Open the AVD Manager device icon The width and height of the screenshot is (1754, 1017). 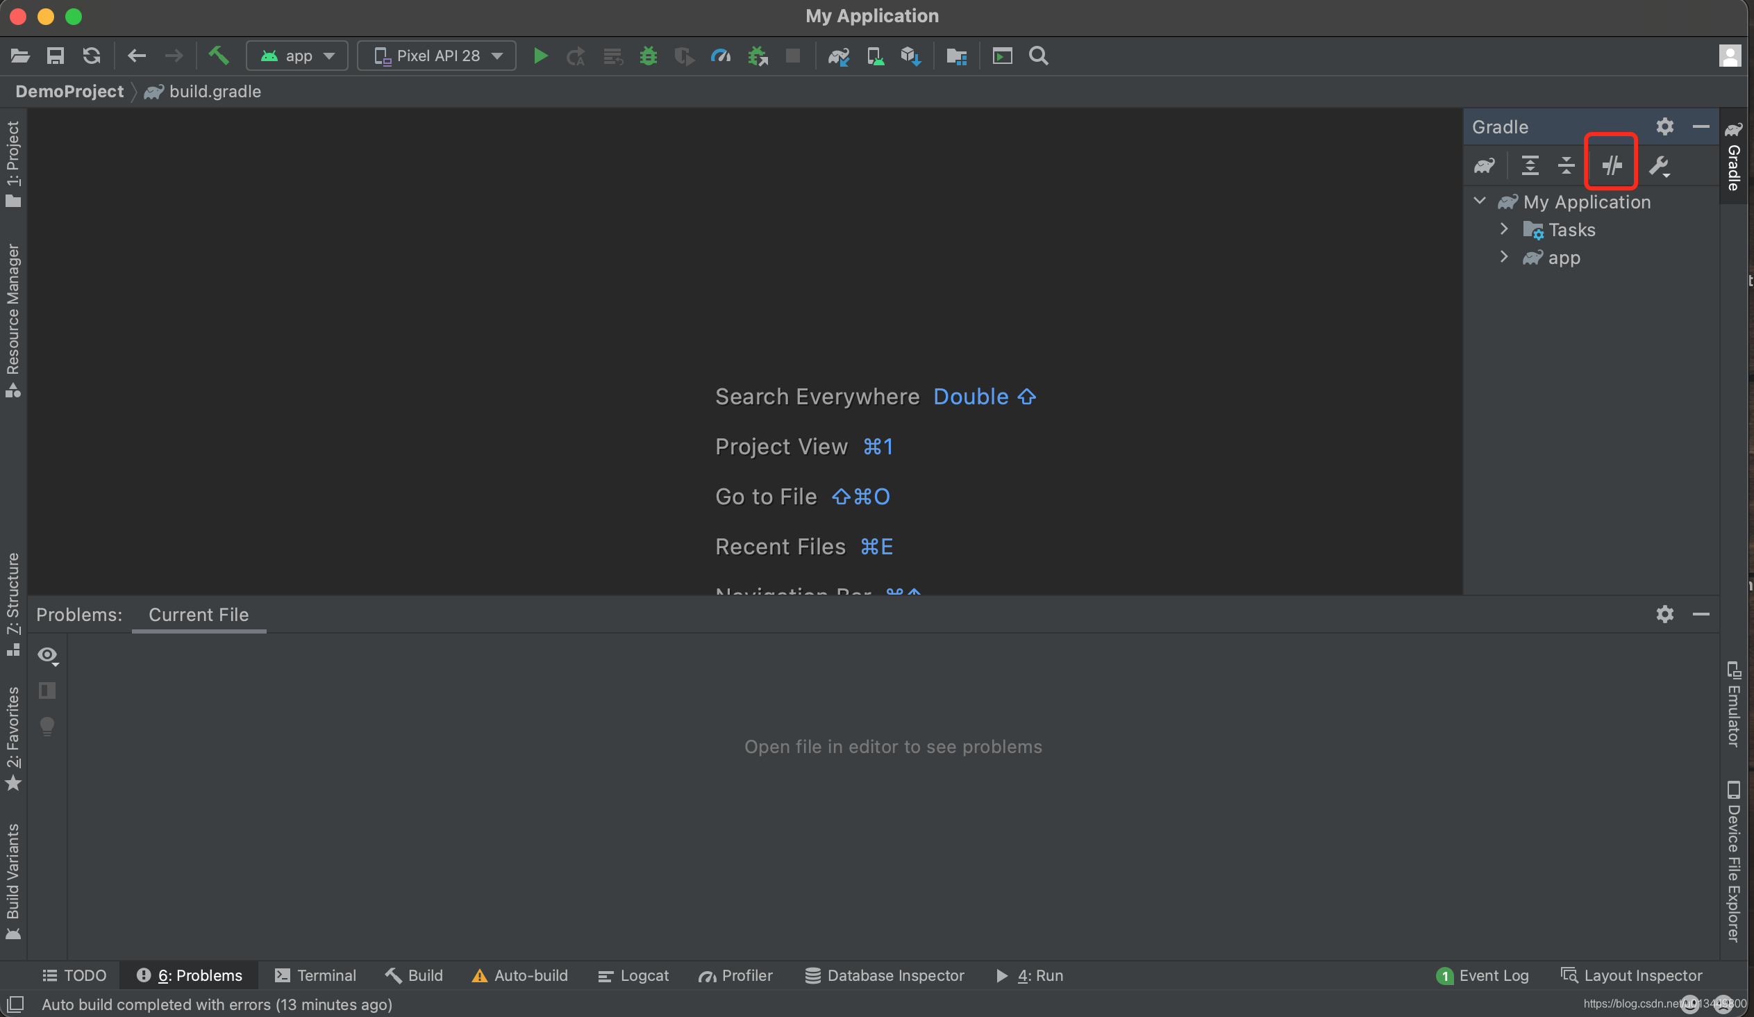click(876, 56)
